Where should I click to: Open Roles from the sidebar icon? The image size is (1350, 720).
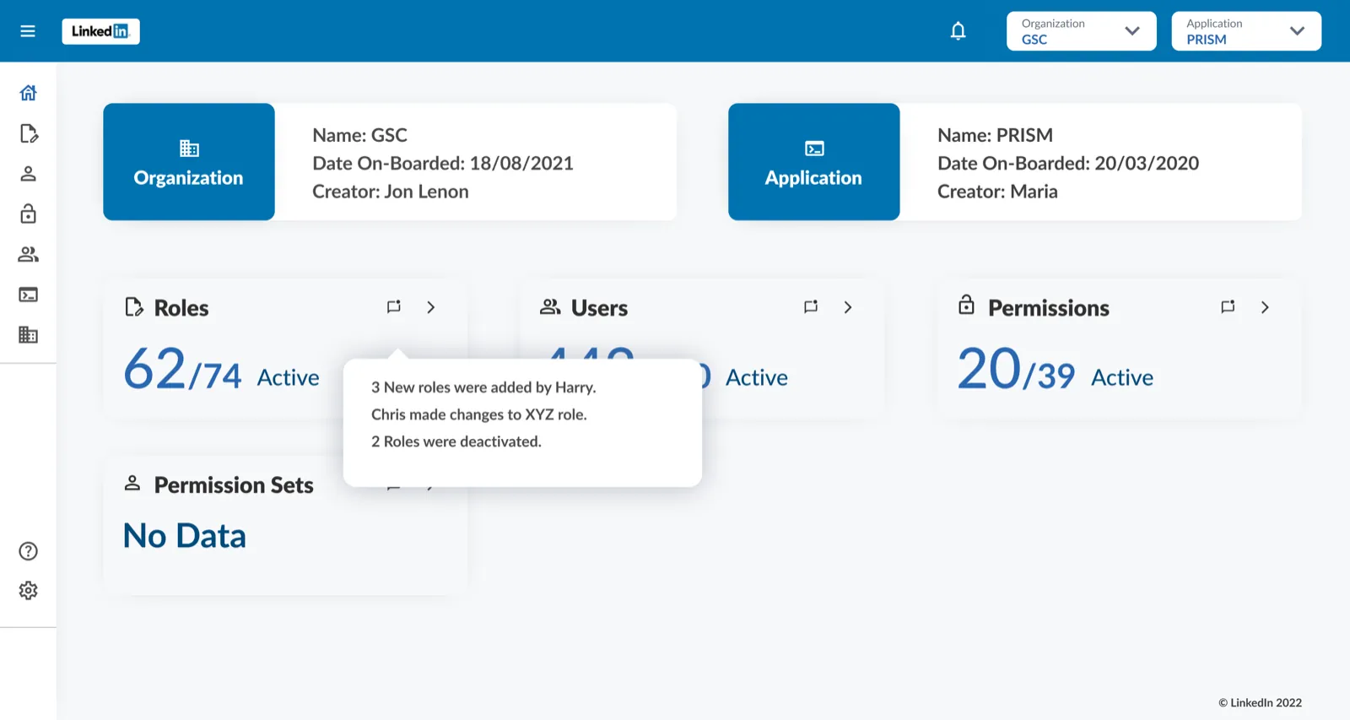tap(28, 133)
